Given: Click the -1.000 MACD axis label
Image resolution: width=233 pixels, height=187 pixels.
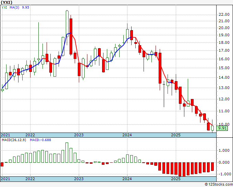Looking at the screenshot, I should click(223, 174).
